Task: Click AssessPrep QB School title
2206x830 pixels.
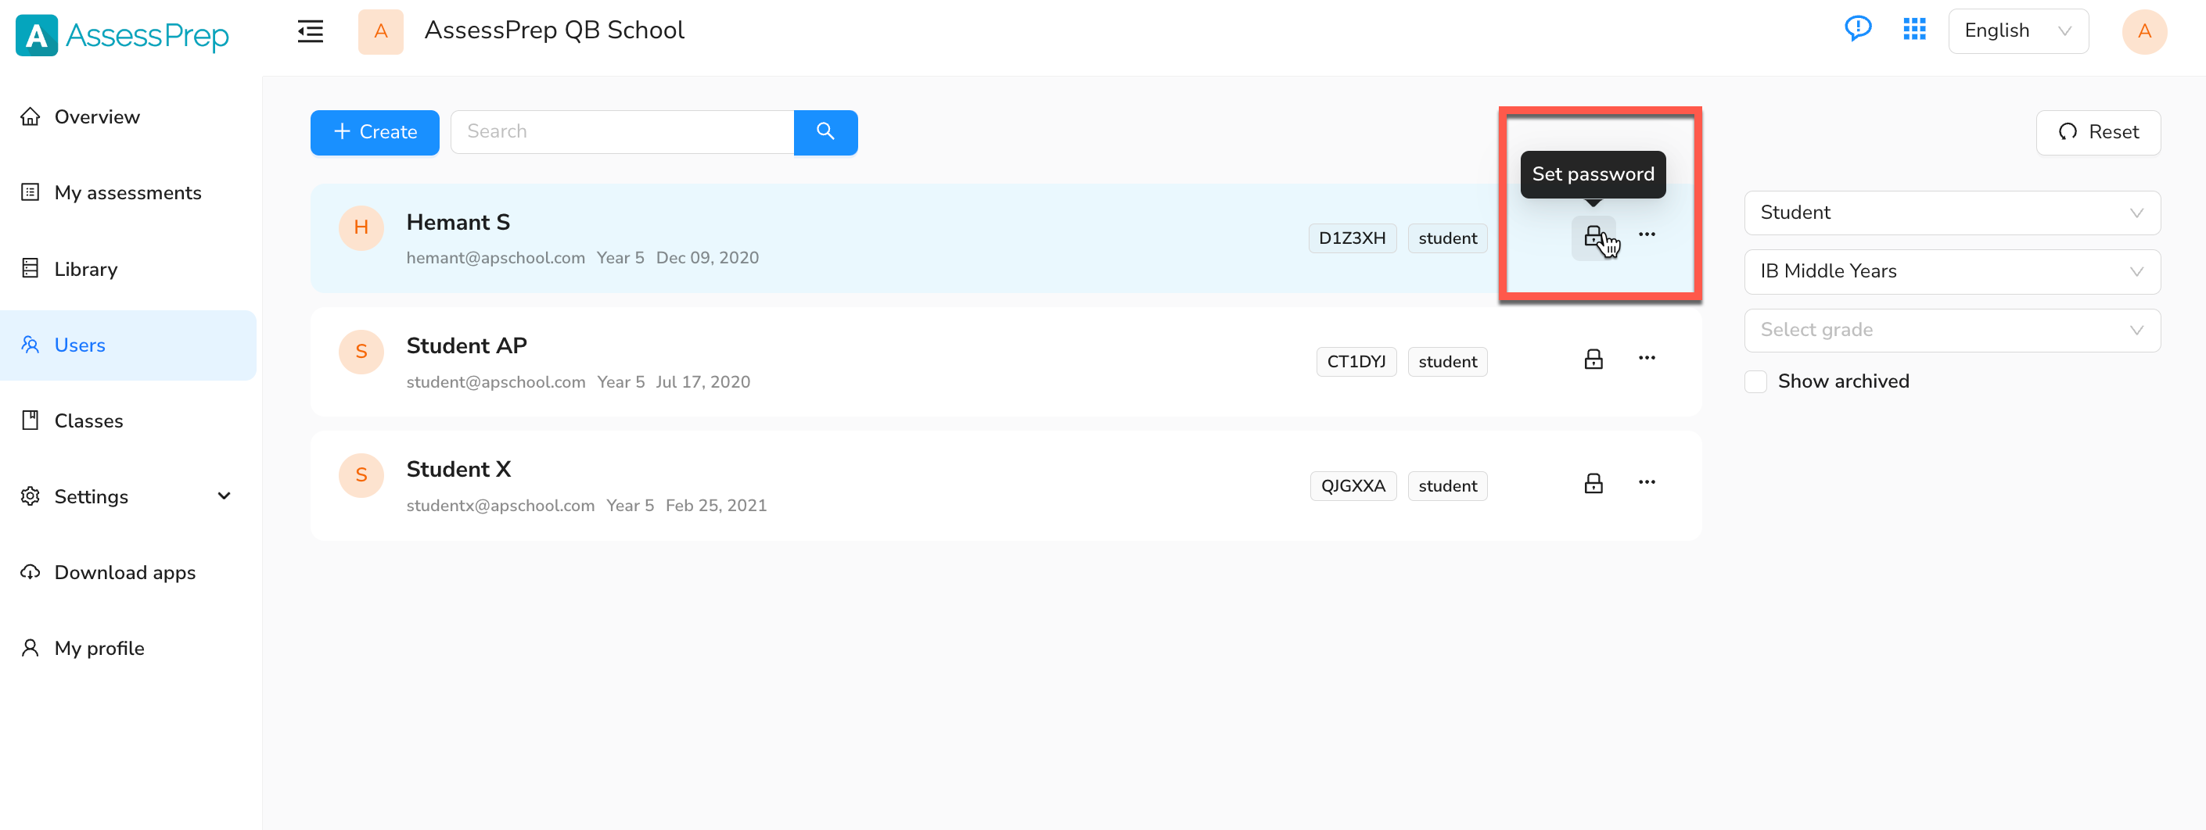Action: [554, 30]
